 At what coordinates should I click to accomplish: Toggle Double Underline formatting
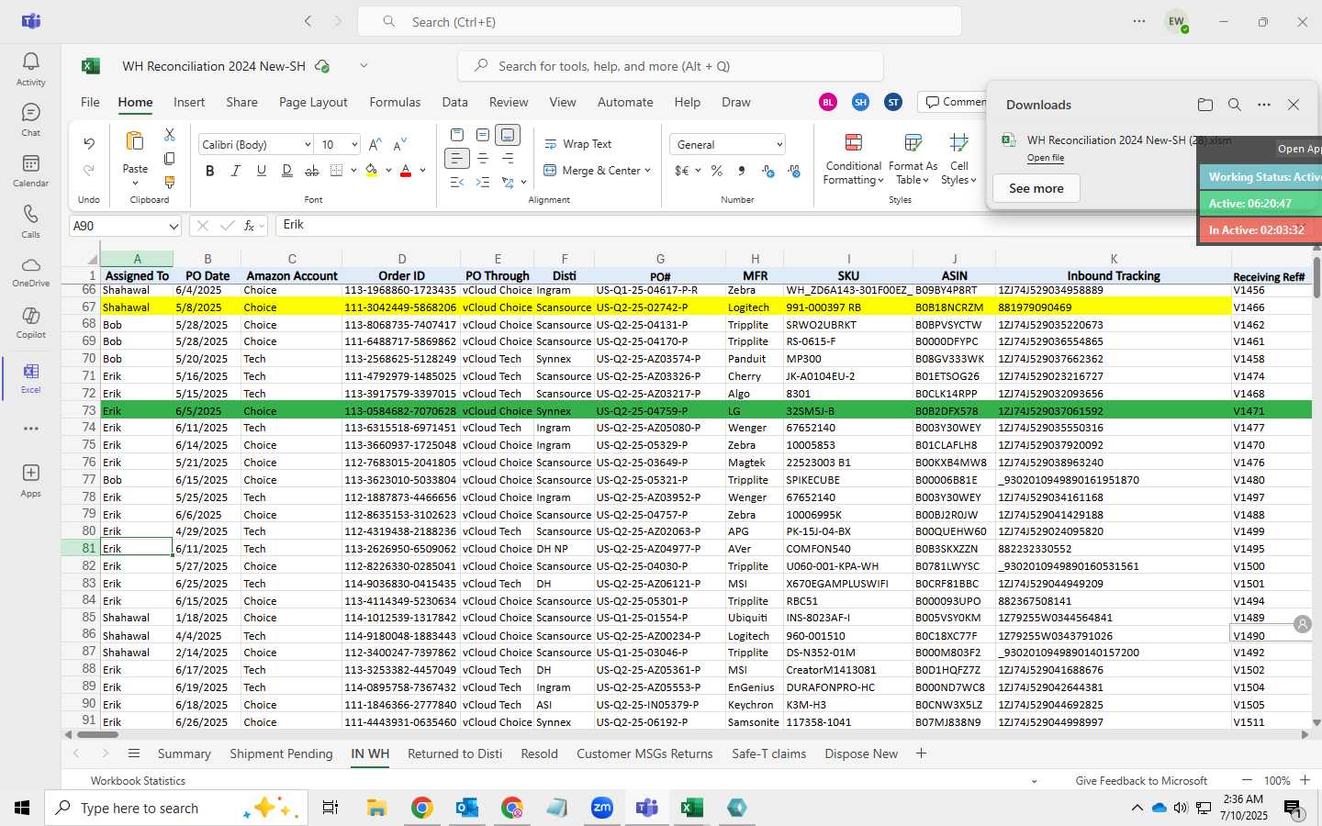287,171
